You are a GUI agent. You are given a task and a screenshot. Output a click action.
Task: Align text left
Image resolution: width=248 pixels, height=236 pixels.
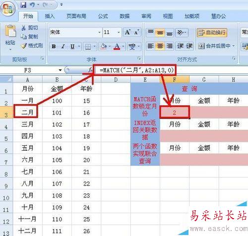pyautogui.click(x=151, y=46)
